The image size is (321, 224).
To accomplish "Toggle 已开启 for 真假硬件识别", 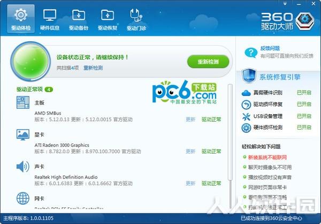I will (304, 93).
